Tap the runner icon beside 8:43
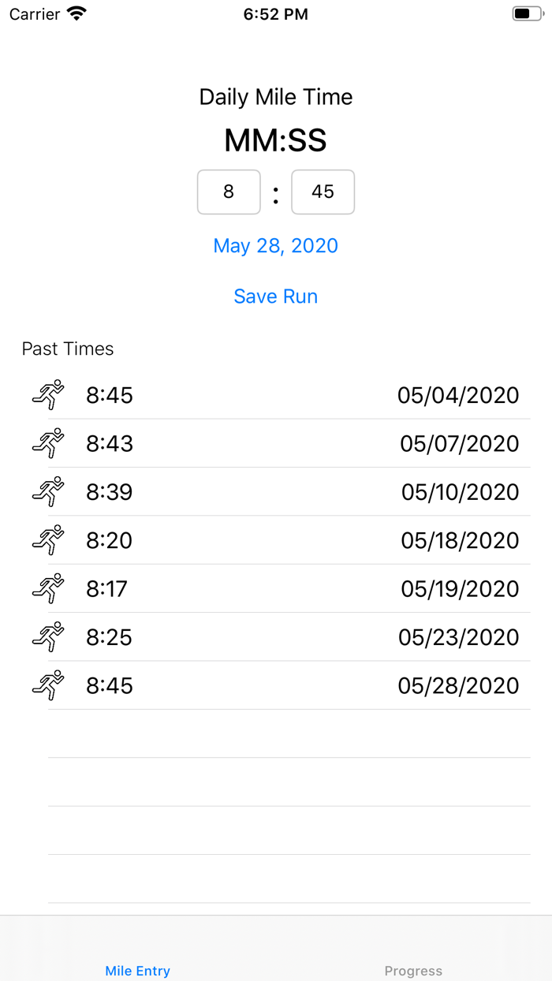552x981 pixels. click(x=48, y=443)
